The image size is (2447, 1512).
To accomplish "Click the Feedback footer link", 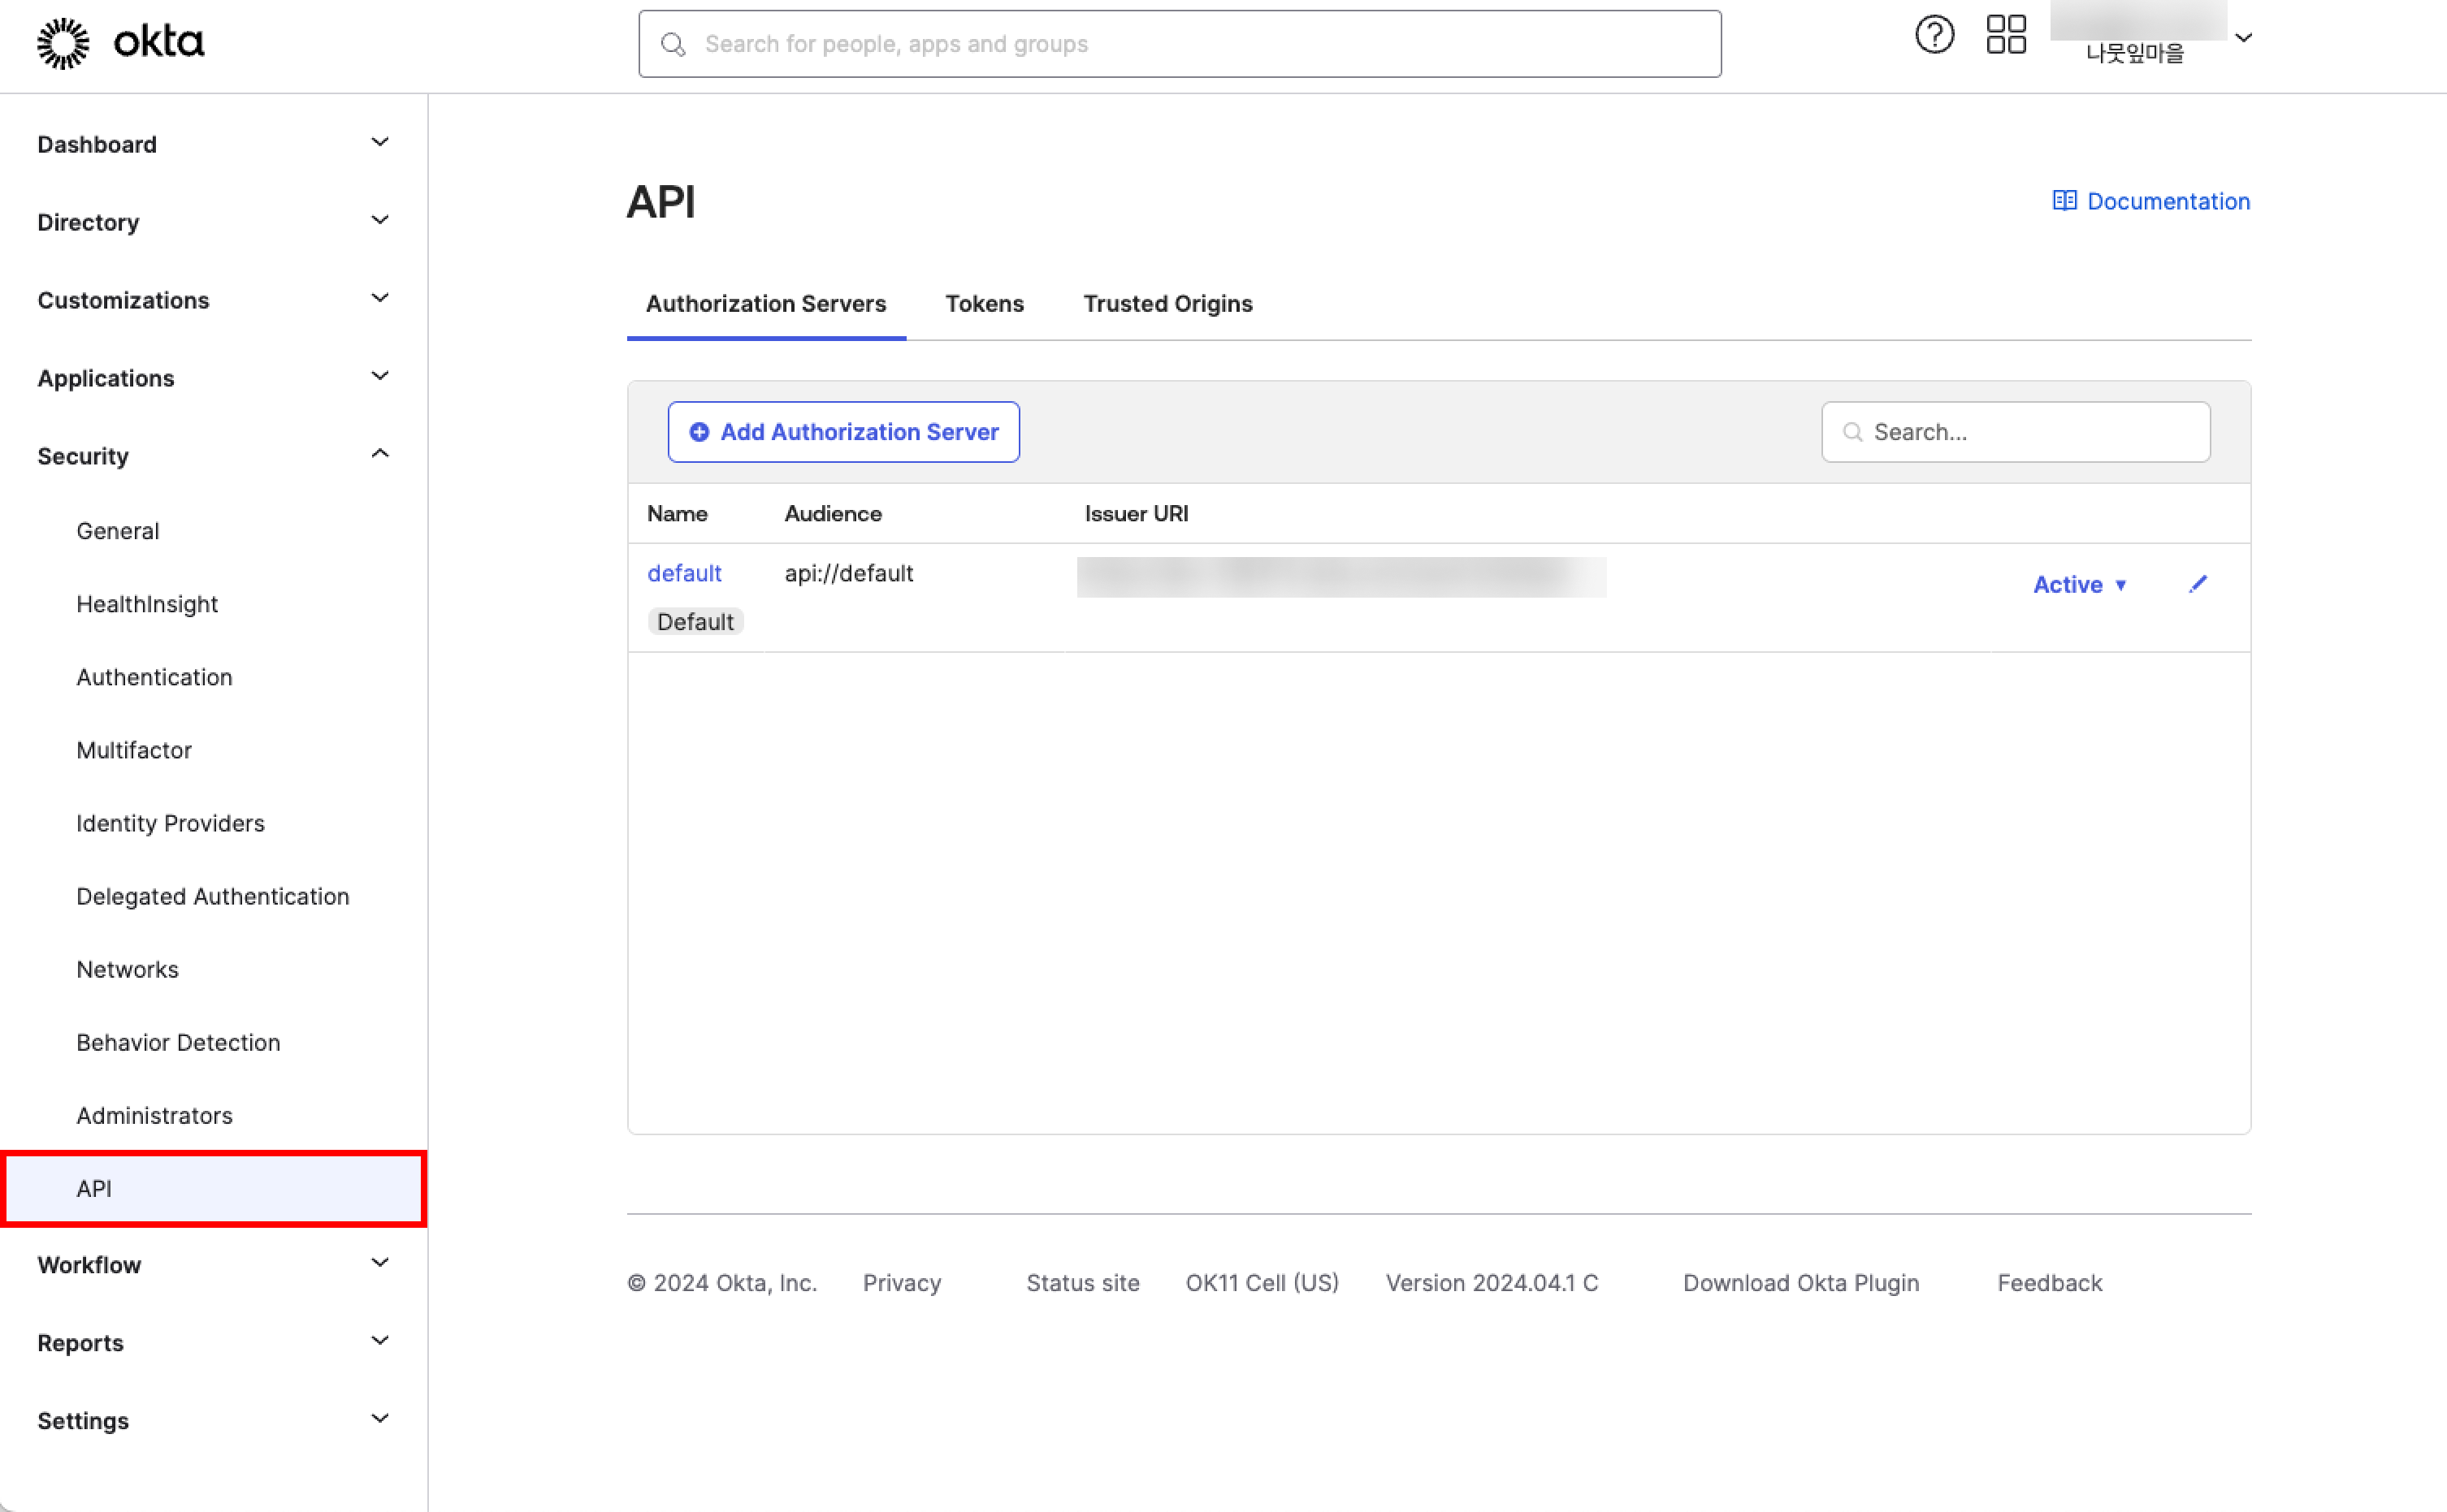I will pyautogui.click(x=2050, y=1283).
